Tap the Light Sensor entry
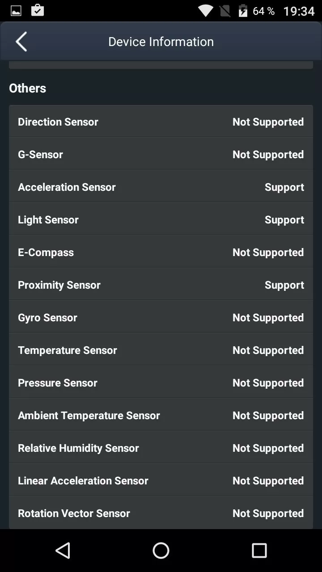The width and height of the screenshot is (322, 572). [x=161, y=220]
